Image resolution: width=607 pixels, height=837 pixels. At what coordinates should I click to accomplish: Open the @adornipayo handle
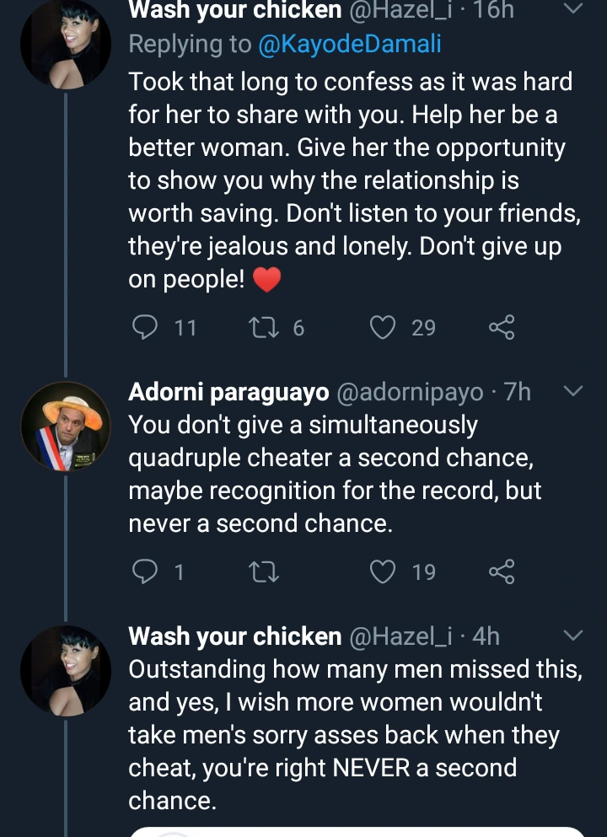pyautogui.click(x=410, y=392)
